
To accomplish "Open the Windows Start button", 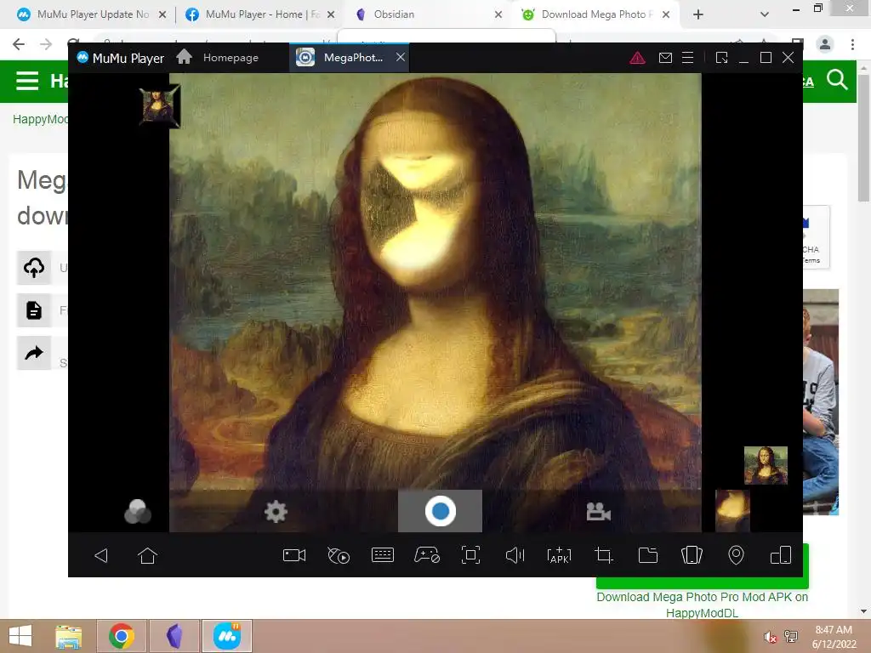I will click(x=20, y=636).
